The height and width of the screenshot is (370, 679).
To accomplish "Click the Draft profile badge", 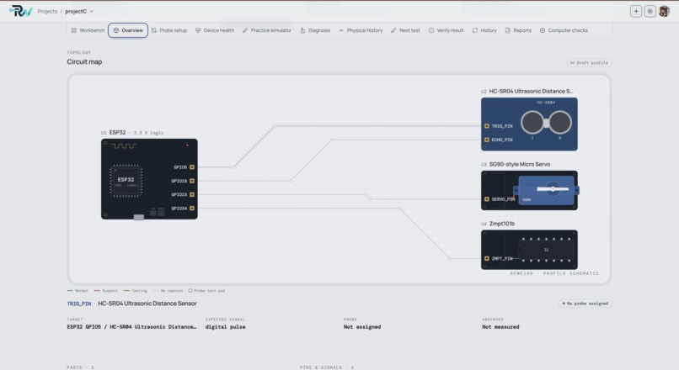I will (589, 63).
